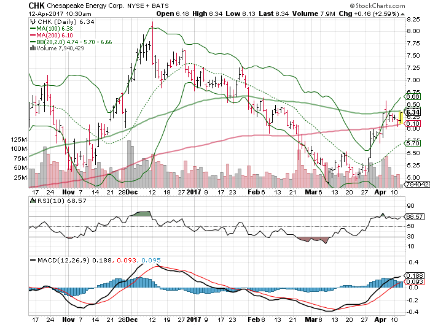Click the NYSE + BATS exchange label
This screenshot has height=325, width=430.
[x=148, y=6]
